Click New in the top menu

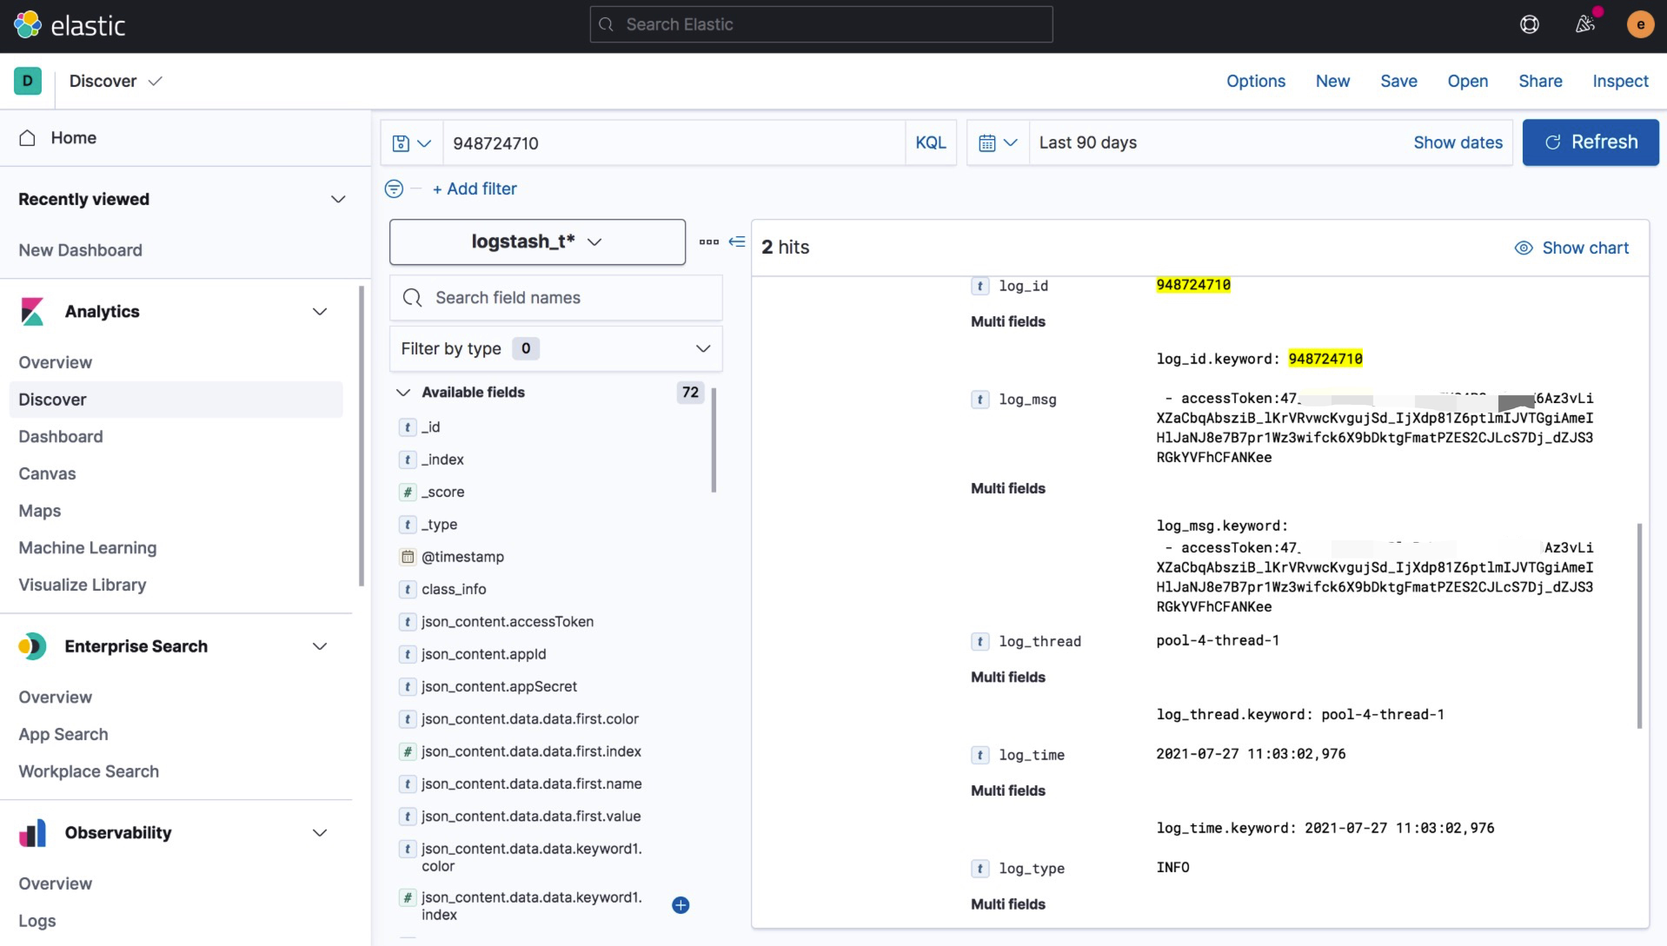point(1332,81)
